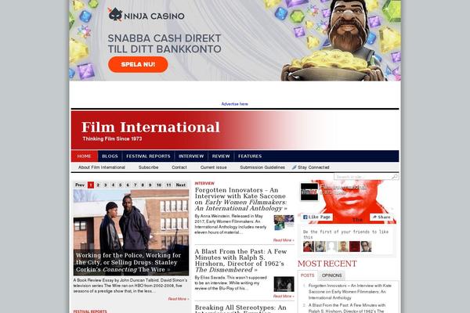Click the Subscribe link
The width and height of the screenshot is (470, 313).
tap(148, 167)
